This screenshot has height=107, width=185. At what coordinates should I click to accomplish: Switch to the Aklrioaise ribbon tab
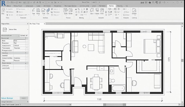pyautogui.click(x=47, y=6)
